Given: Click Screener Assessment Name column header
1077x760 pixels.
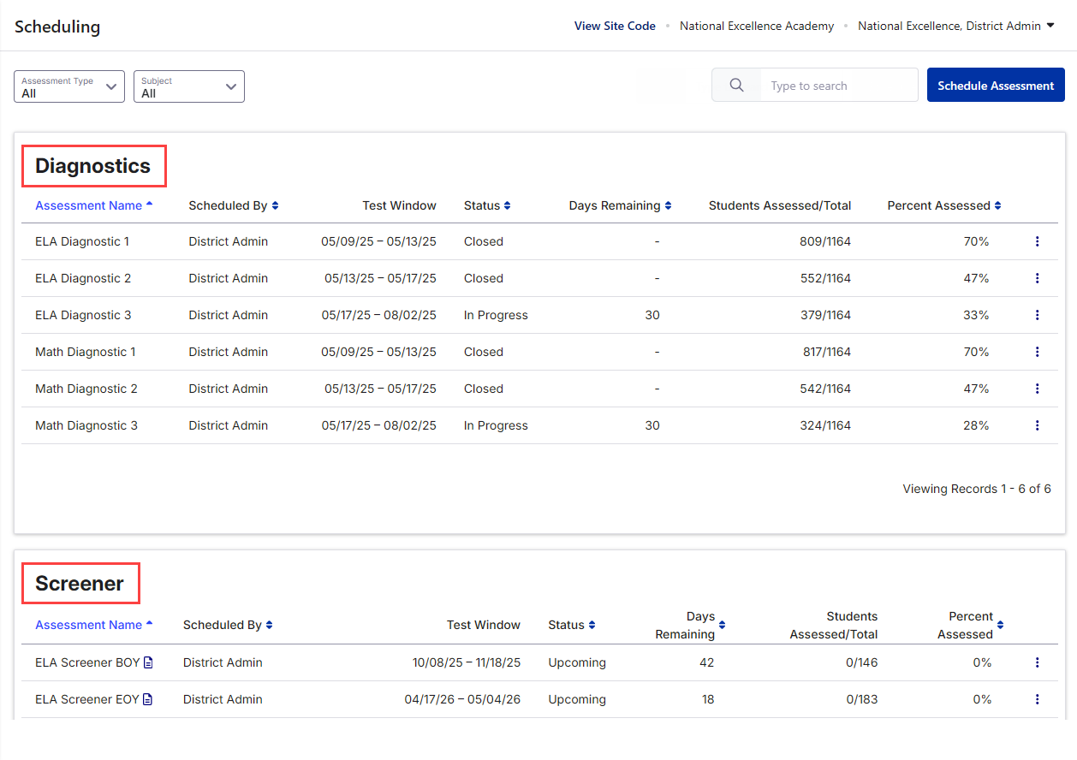Looking at the screenshot, I should pyautogui.click(x=93, y=625).
